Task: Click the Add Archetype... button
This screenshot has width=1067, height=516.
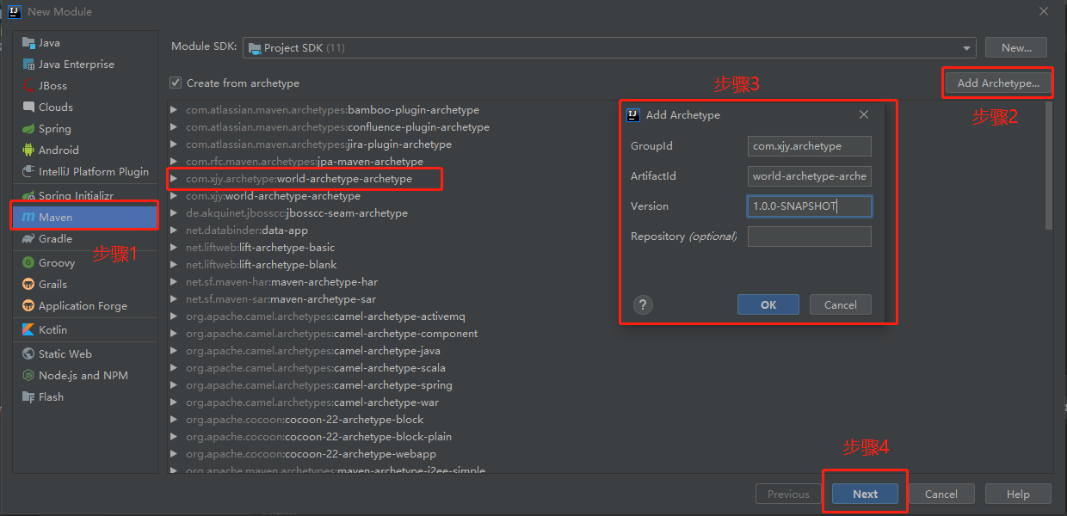Action: tap(998, 83)
